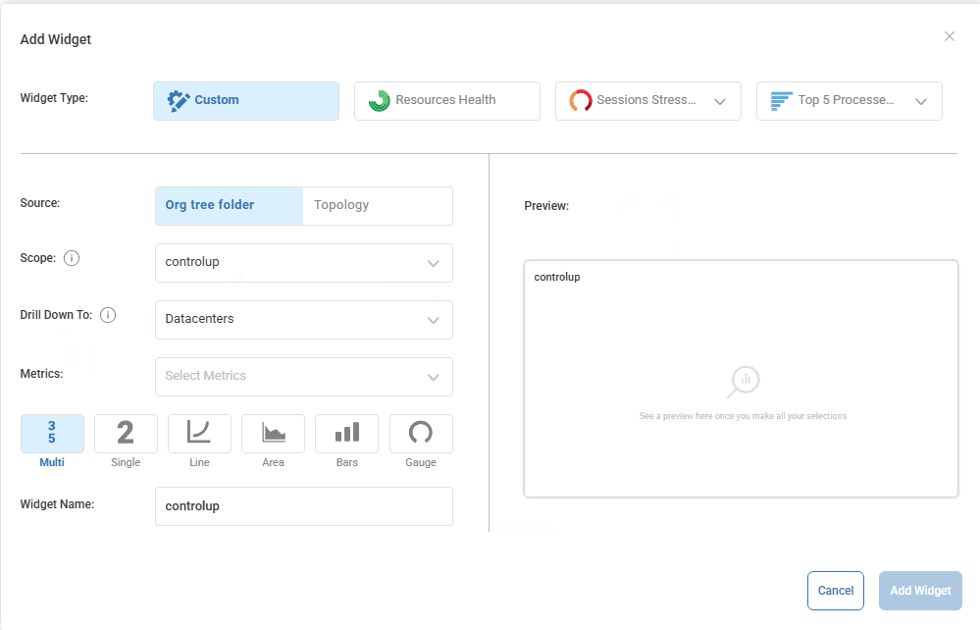Pick the Line chart visualization
Screen dimensions: 980x630
(199, 433)
